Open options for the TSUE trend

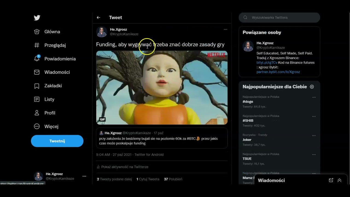tap(314, 155)
